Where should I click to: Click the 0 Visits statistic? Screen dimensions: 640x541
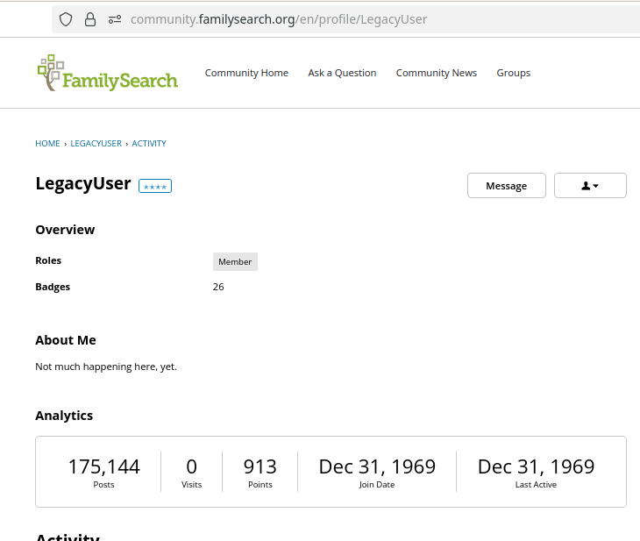pyautogui.click(x=191, y=472)
